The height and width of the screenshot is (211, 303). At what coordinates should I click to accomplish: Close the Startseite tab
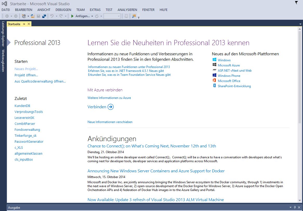click(29, 24)
